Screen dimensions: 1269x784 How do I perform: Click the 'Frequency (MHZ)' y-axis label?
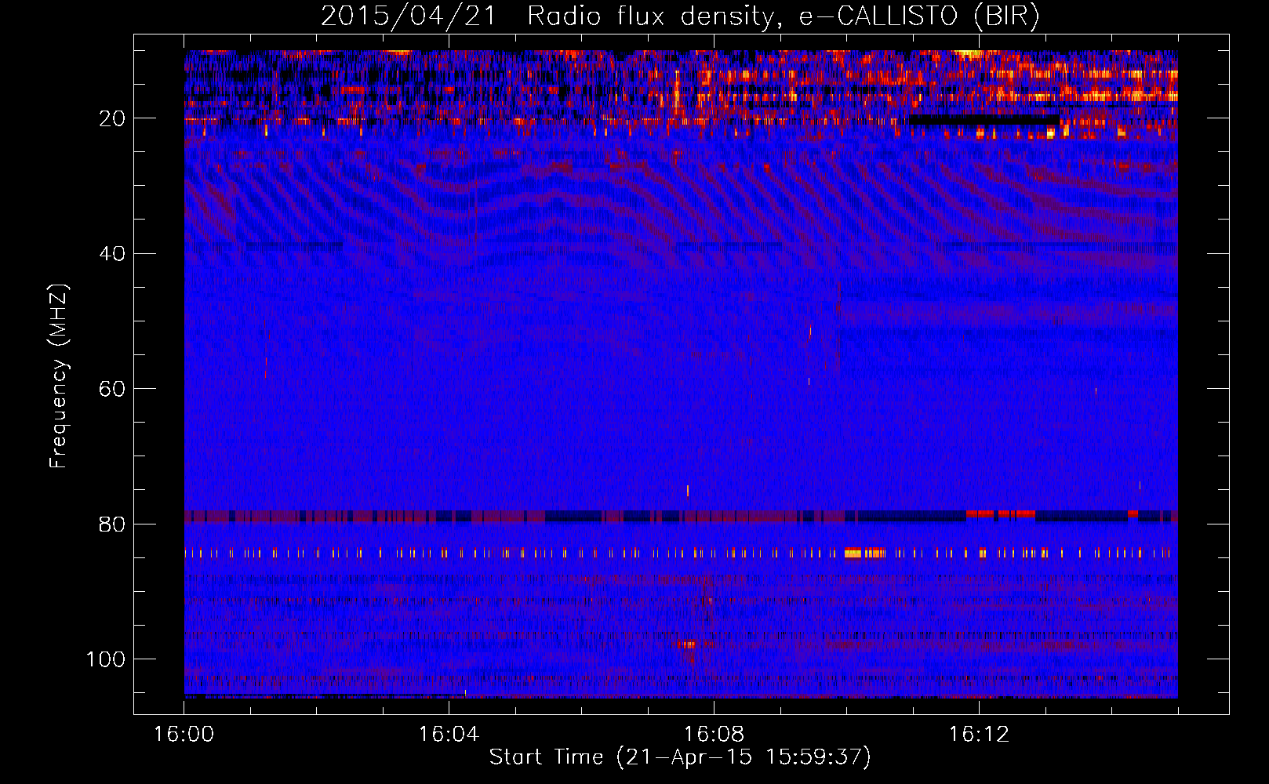[59, 376]
